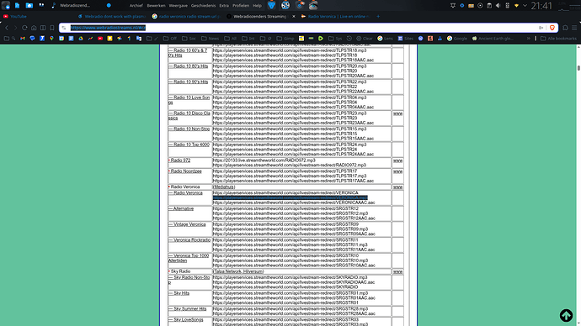This screenshot has height=326, width=581.
Task: Open the www link for Radio Noordzee
Action: 397,171
